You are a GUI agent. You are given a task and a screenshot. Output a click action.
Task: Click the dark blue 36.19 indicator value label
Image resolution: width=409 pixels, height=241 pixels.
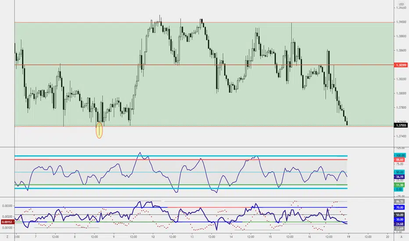tap(400, 177)
